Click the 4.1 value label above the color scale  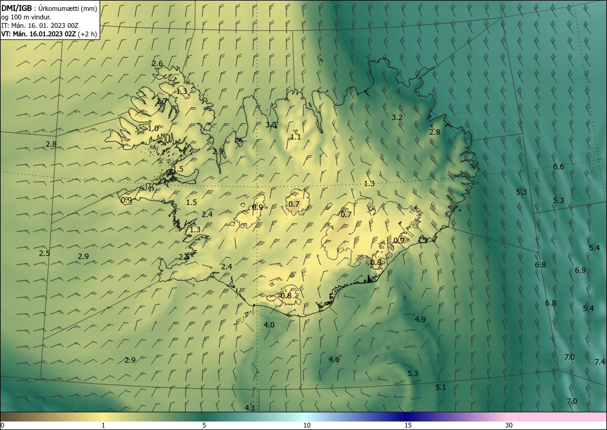(x=250, y=408)
